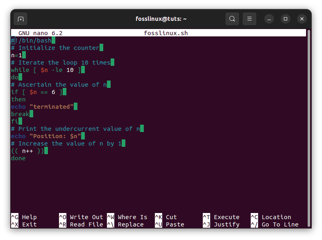Viewport: 322px width, 240px height.
Task: Click the Replace shortcut label
Action: tap(130, 224)
